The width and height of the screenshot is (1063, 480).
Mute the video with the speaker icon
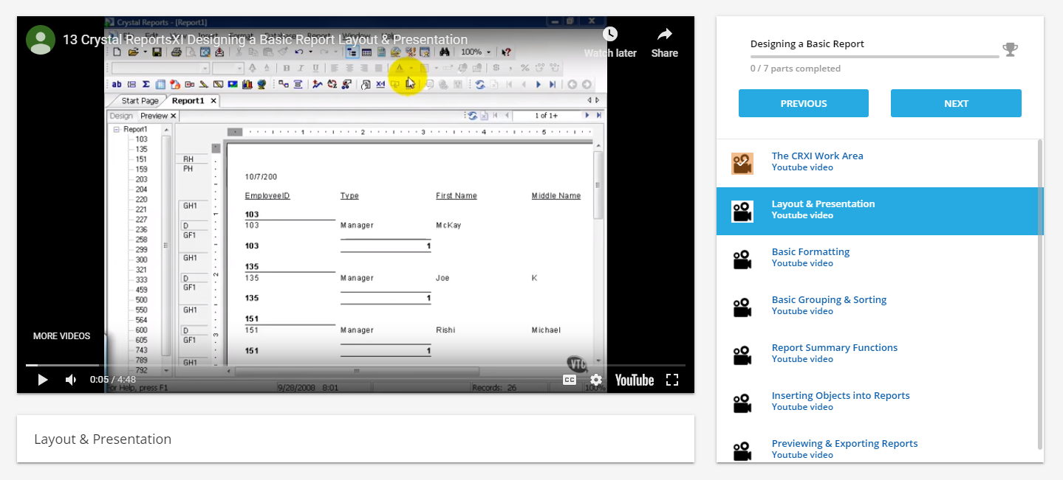coord(71,380)
